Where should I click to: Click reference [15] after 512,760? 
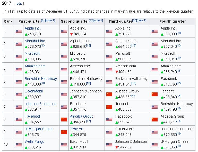(x=179, y=83)
